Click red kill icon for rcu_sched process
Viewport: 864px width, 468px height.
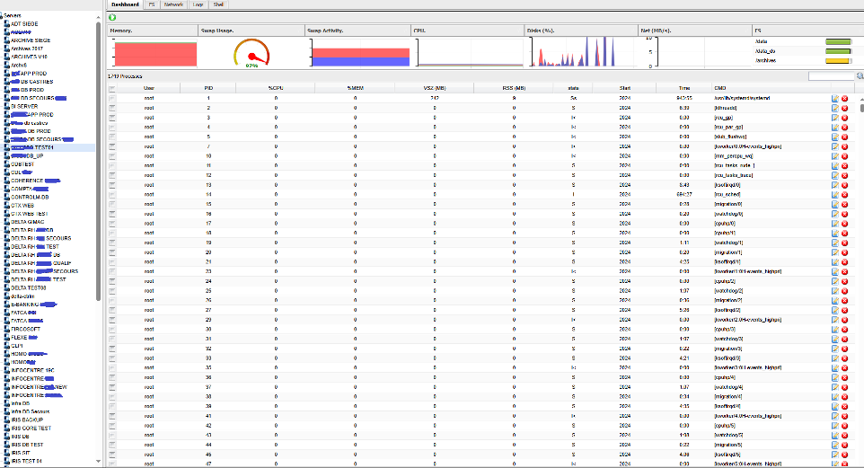click(x=844, y=194)
